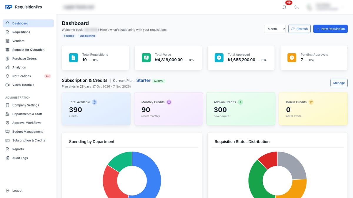Click the Purchase Orders clipboard icon
The width and height of the screenshot is (353, 198).
tap(8, 59)
